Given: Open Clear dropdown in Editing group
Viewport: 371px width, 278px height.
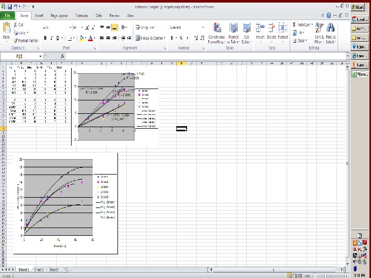Looking at the screenshot, I should (300, 41).
